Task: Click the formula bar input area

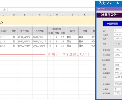Action: 51,10
